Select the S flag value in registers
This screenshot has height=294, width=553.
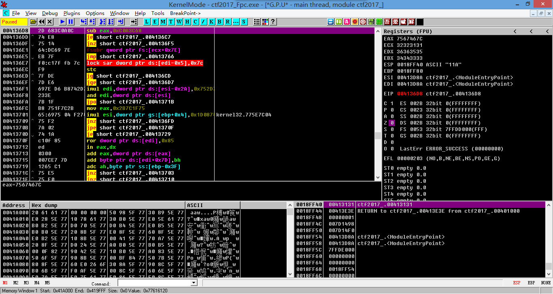pyautogui.click(x=391, y=129)
